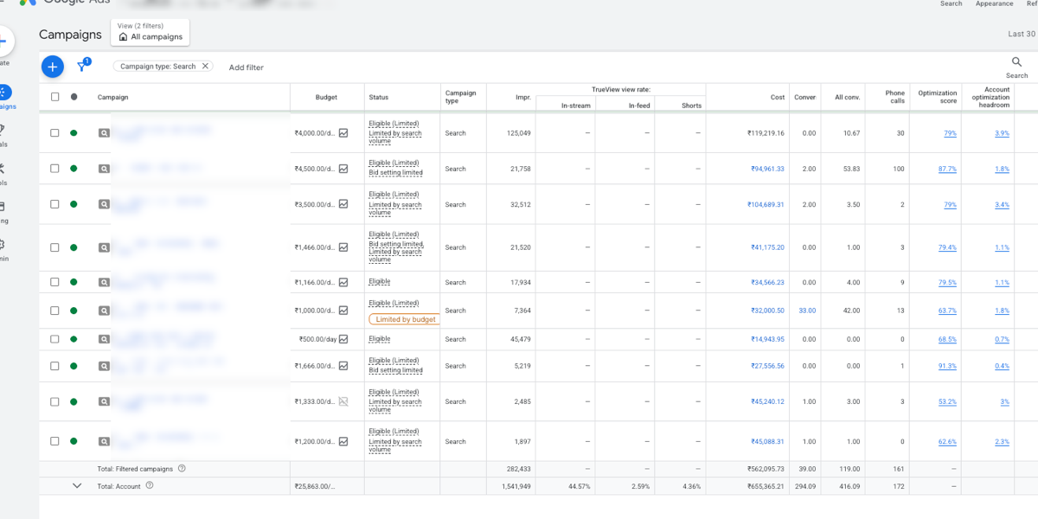Tick checkbox for the ₹1,200.00 budget campaign
This screenshot has height=519, width=1038.
point(54,441)
